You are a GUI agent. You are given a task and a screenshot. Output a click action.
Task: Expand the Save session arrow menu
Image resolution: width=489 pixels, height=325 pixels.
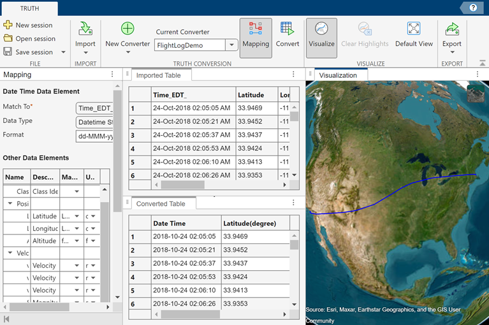63,52
